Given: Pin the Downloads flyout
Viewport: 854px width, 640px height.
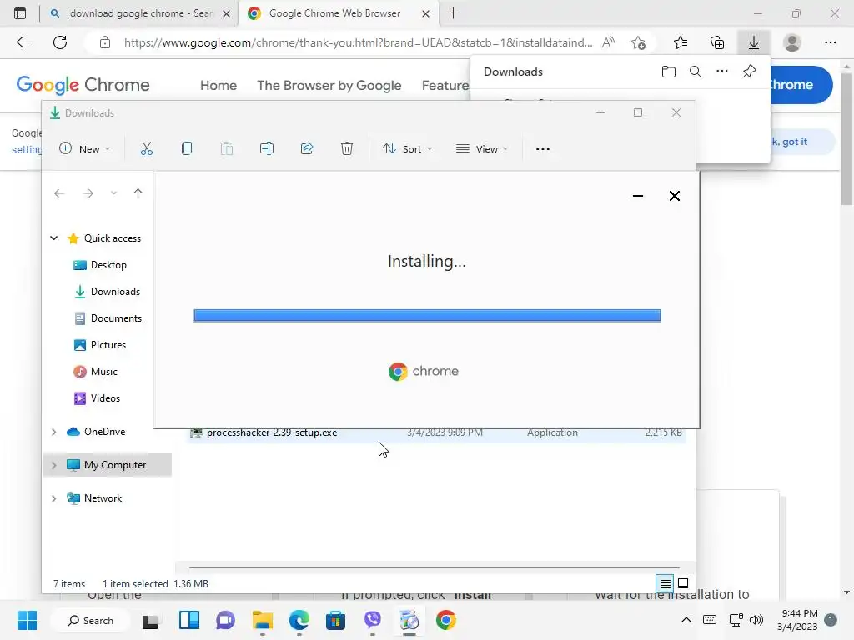Looking at the screenshot, I should pos(750,72).
